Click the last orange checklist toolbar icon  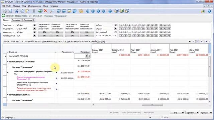click(127, 11)
